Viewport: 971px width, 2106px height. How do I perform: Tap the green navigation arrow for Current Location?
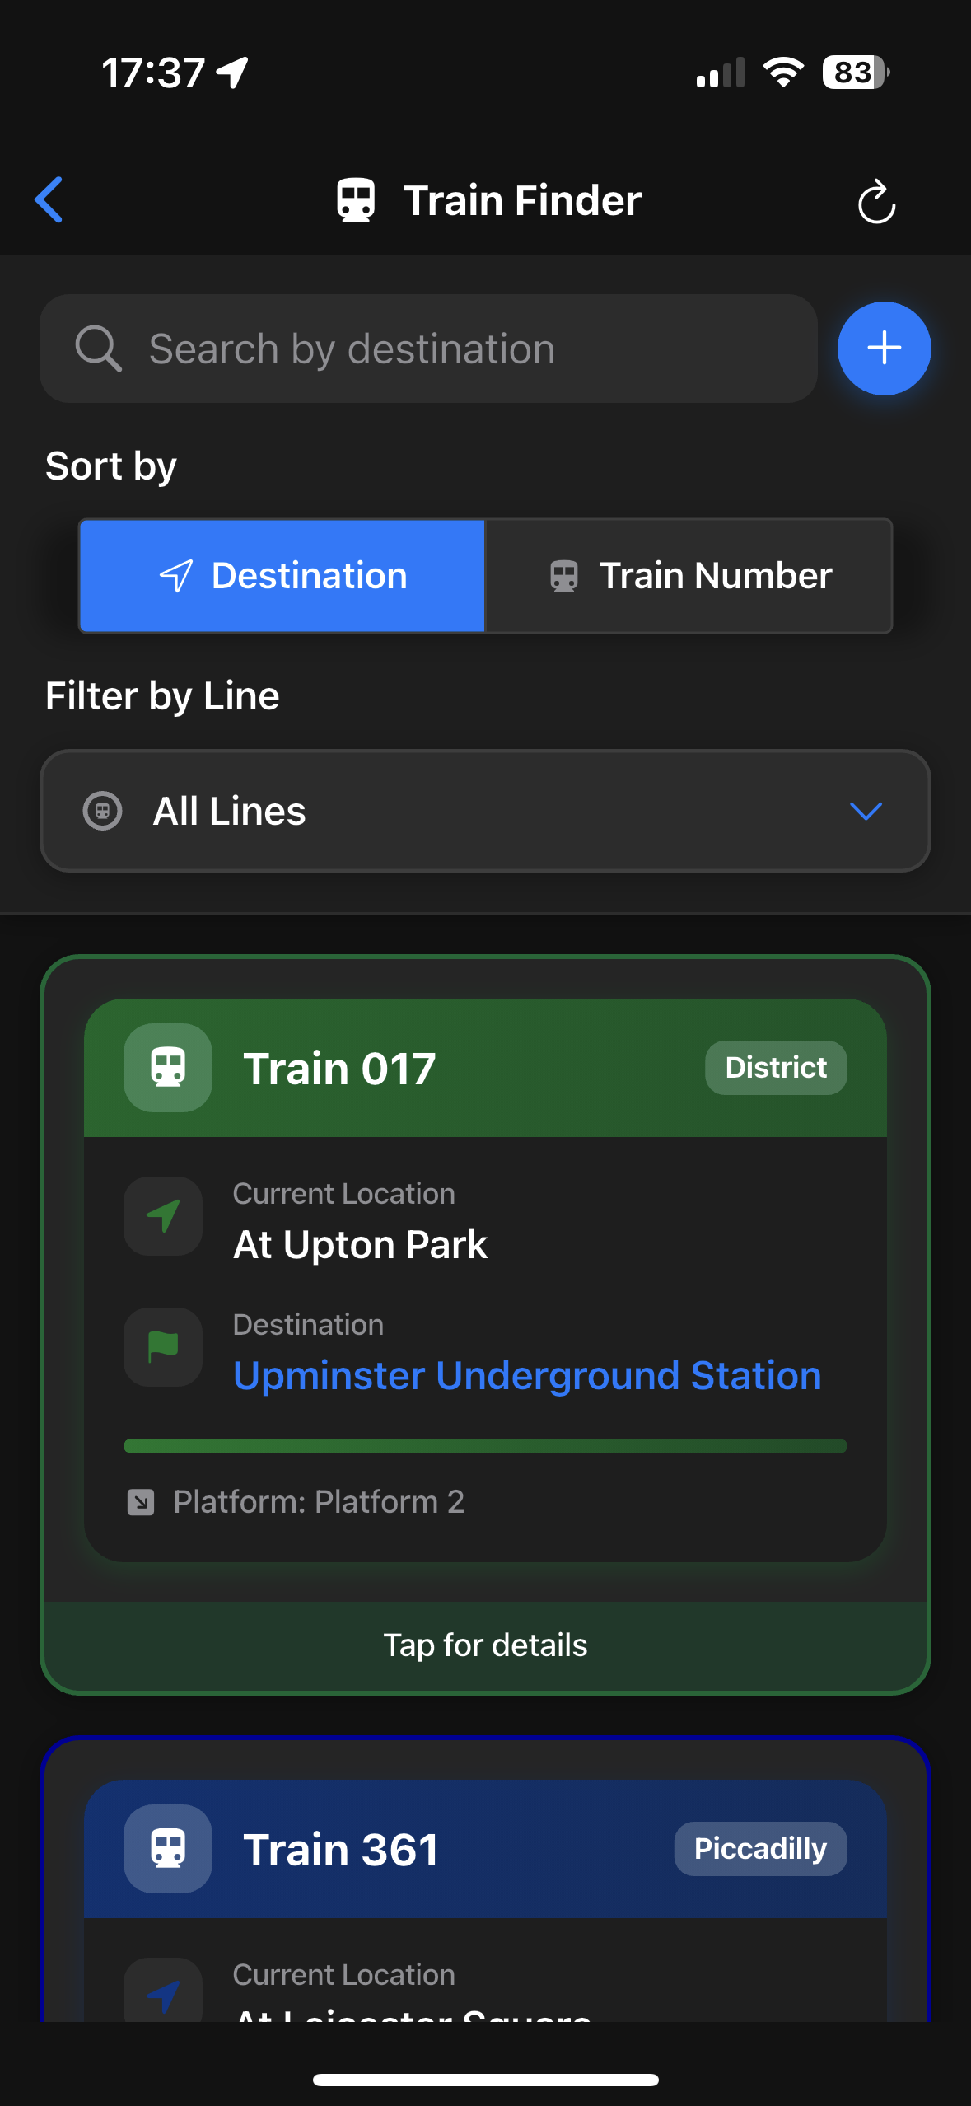pos(162,1215)
